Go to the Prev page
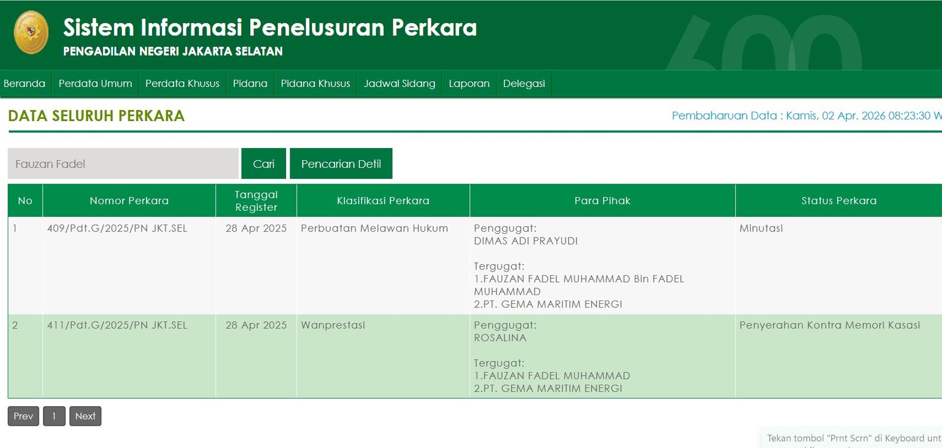Viewport: 942px width, 448px height. pos(24,416)
